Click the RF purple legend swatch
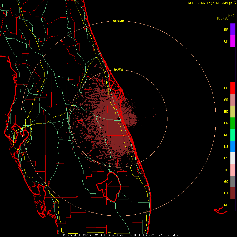237x237 pixels. (x=233, y=29)
